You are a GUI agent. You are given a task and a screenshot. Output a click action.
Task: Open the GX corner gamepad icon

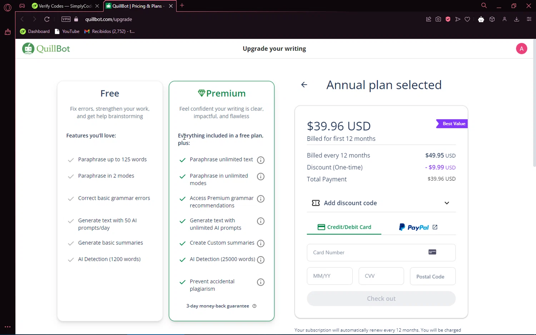coord(22,6)
